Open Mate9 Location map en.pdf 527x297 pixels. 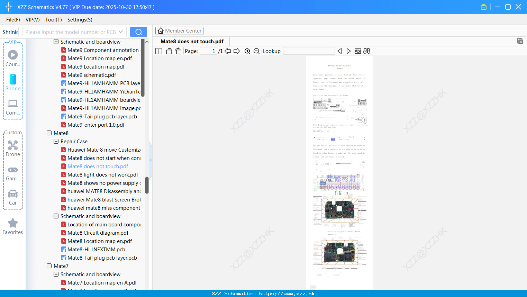point(100,58)
